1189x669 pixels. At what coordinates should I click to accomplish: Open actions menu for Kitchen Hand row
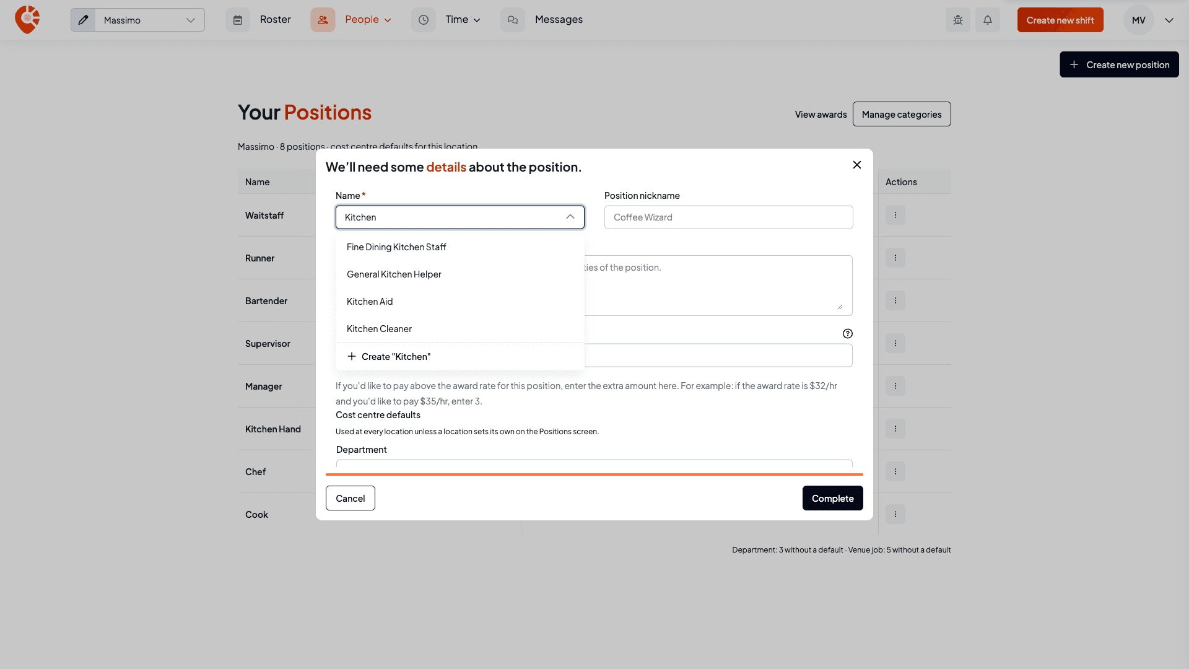pyautogui.click(x=895, y=429)
